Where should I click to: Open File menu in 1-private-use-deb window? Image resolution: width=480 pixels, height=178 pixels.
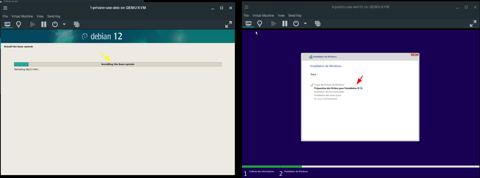pos(5,16)
